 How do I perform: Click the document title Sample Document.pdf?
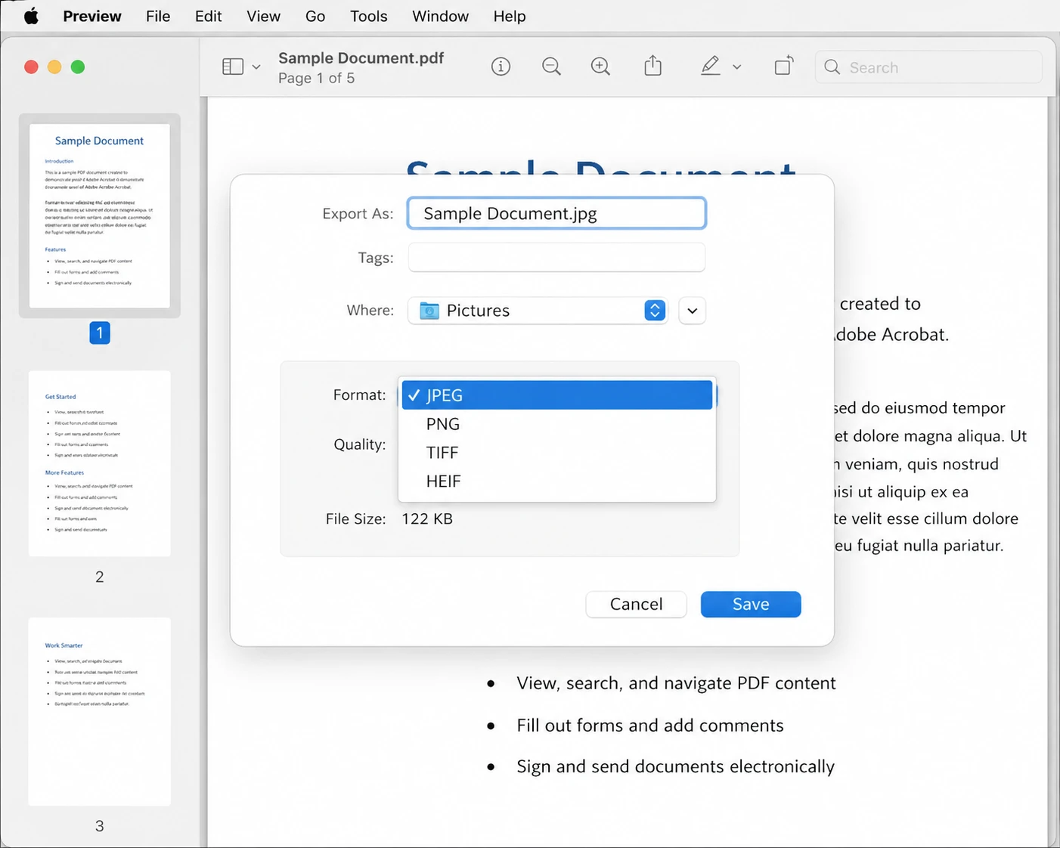pos(361,58)
